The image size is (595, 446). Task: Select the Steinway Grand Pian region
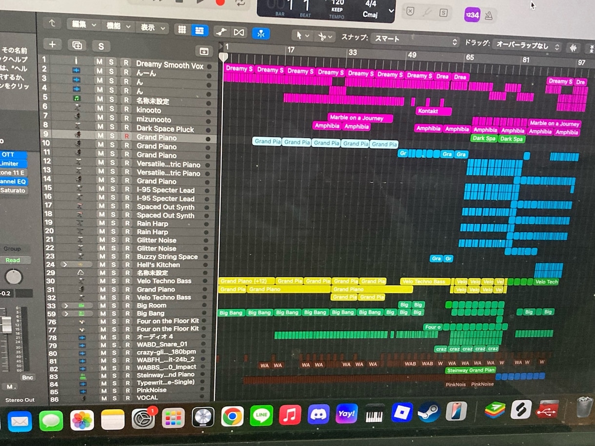click(470, 370)
